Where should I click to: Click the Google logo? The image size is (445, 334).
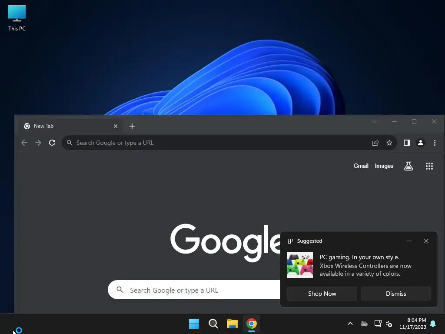(x=226, y=242)
